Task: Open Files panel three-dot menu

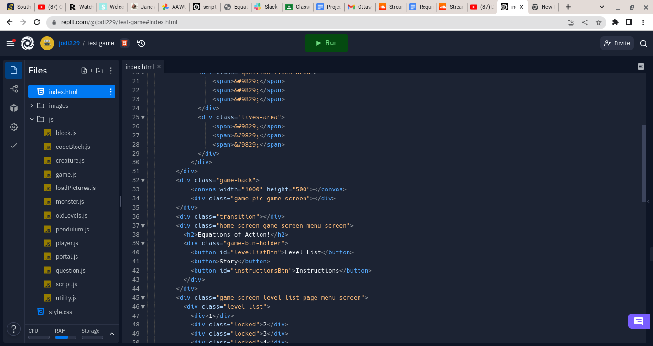Action: (x=111, y=71)
